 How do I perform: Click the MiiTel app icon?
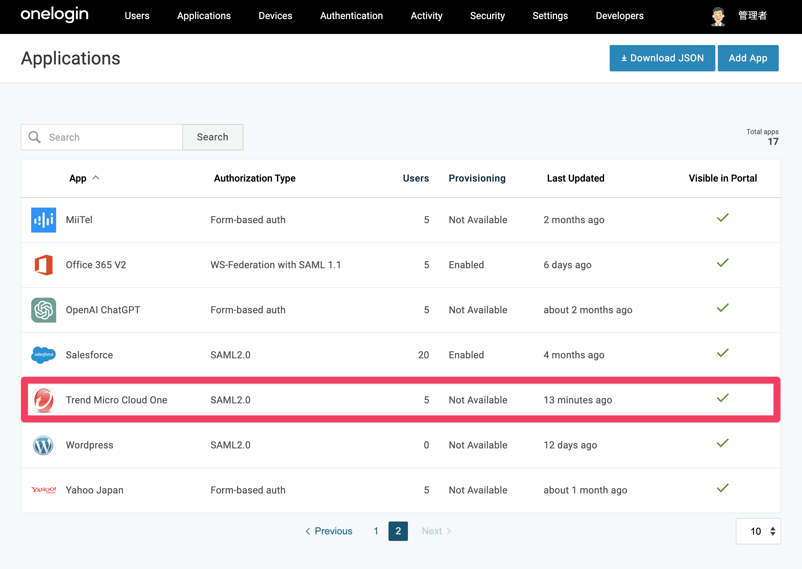click(43, 220)
